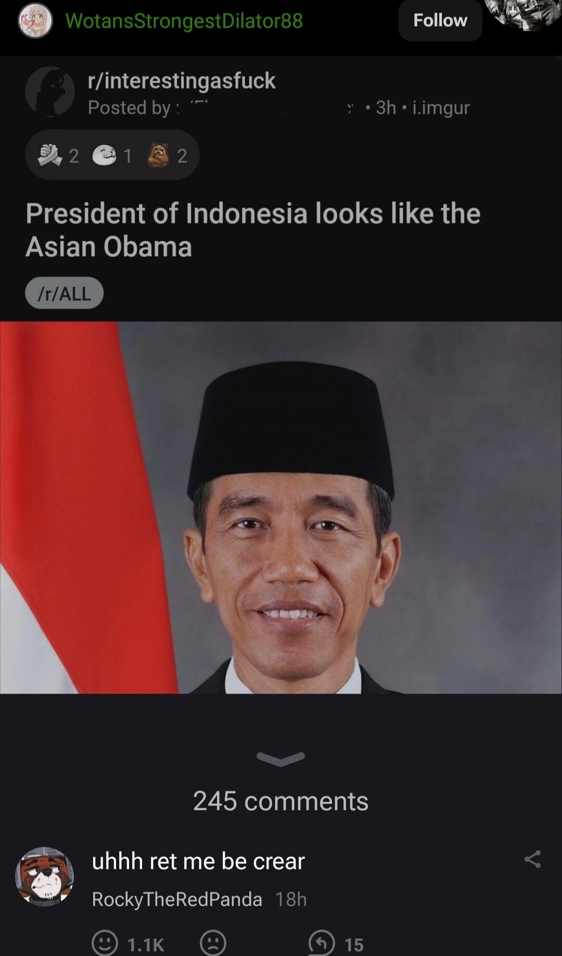Viewport: 562px width, 956px height.
Task: Open the 245 comments section
Action: (280, 801)
